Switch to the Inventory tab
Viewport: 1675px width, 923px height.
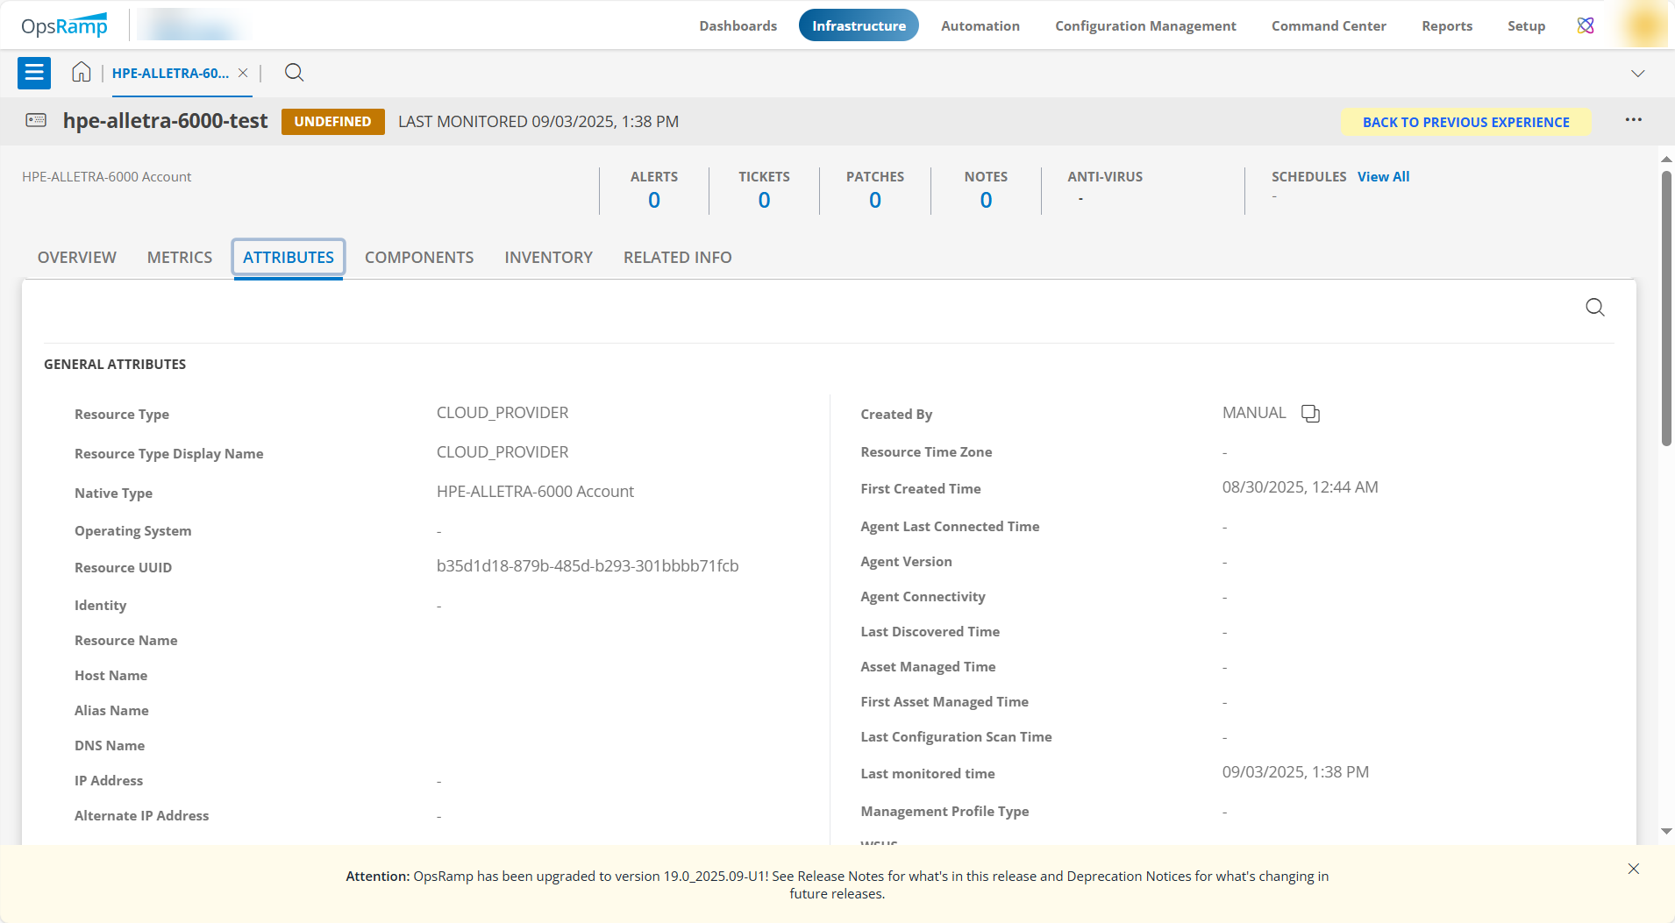548,258
